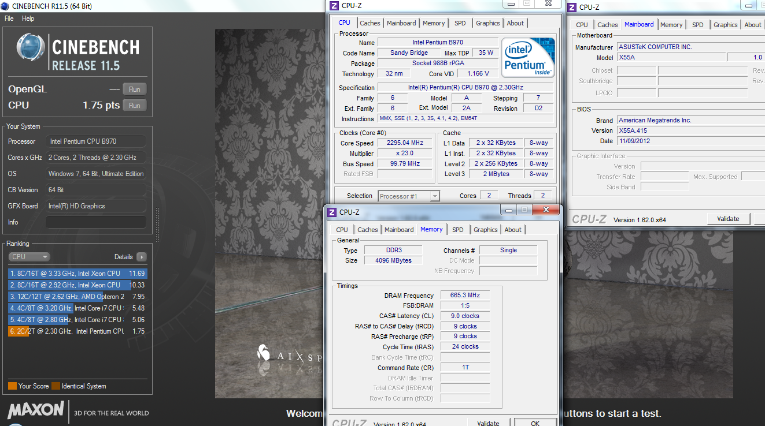
Task: Click the CPU-Z icon in top CPU window title
Action: pyautogui.click(x=333, y=6)
